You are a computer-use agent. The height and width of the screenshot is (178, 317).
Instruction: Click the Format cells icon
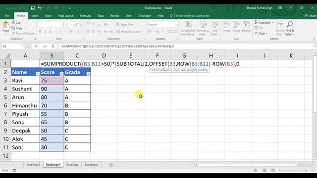(246, 25)
